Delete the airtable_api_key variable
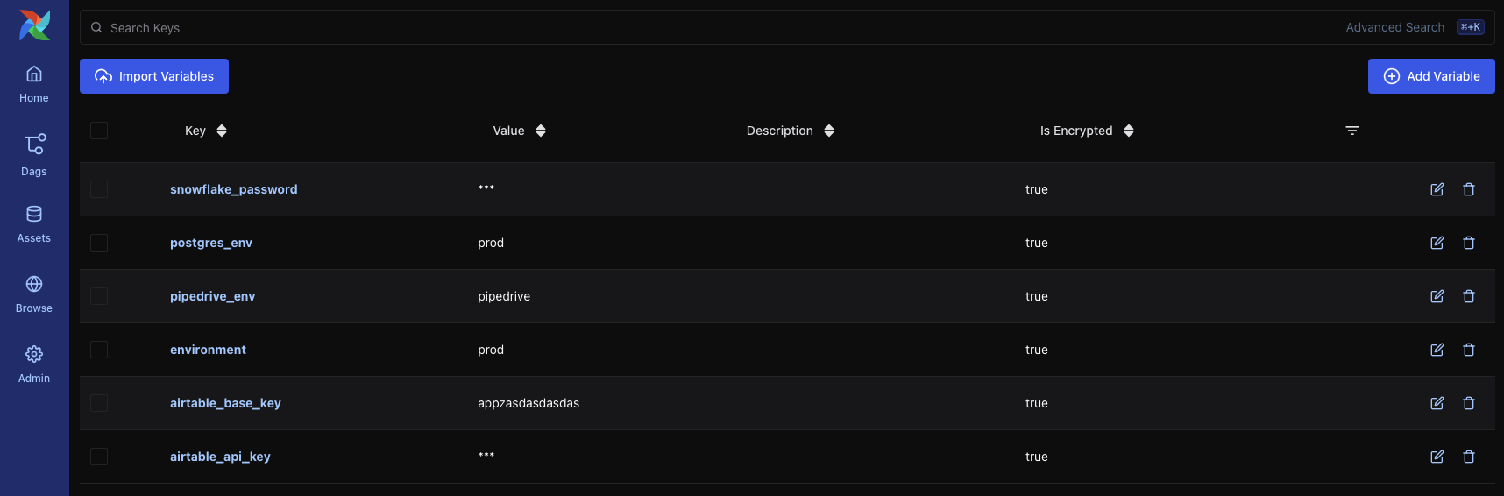Image resolution: width=1504 pixels, height=496 pixels. click(x=1469, y=457)
